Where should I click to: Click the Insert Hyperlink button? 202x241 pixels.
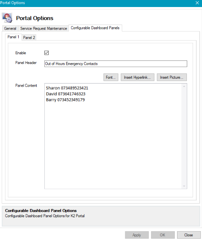tap(137, 77)
